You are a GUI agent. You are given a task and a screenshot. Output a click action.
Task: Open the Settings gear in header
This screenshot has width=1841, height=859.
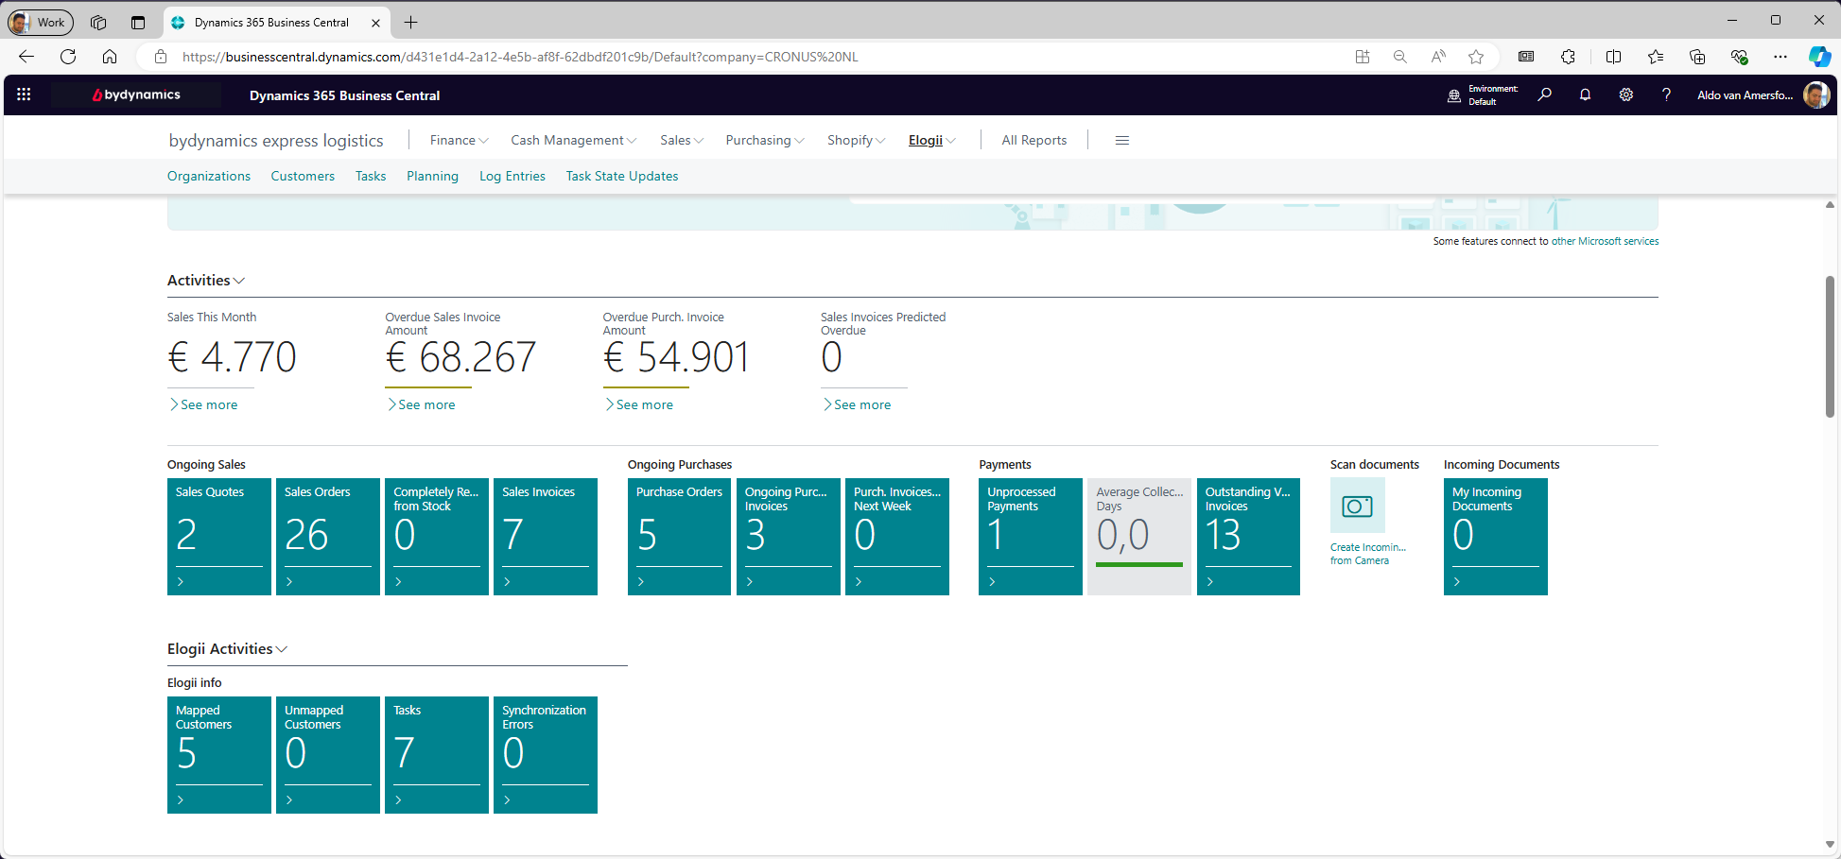1625,94
